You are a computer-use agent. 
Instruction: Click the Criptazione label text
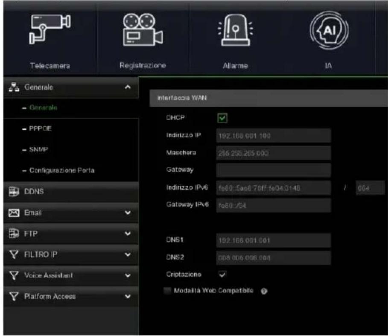point(184,275)
